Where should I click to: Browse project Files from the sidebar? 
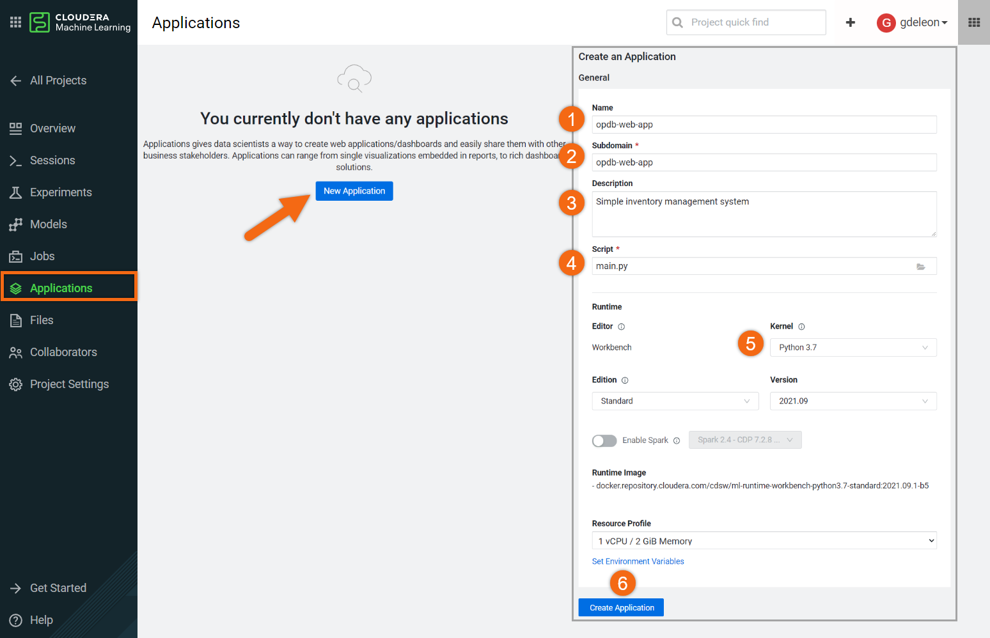[x=42, y=320]
